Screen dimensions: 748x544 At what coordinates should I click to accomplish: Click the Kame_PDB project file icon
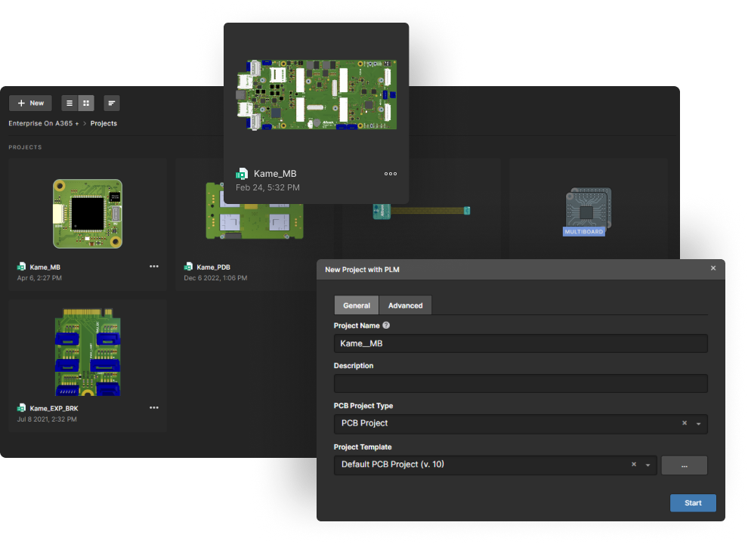pyautogui.click(x=187, y=266)
